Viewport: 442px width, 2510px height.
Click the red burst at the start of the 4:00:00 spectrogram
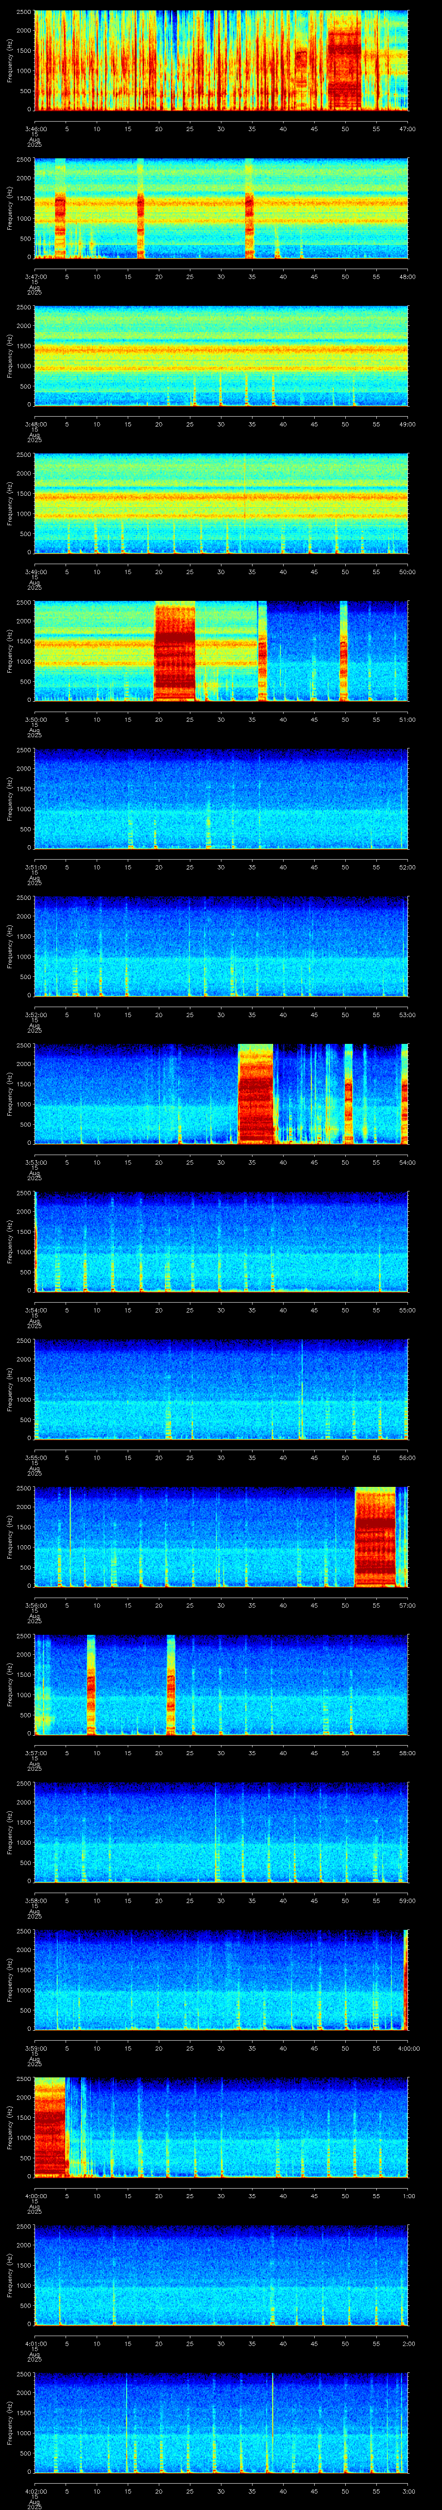click(50, 2127)
